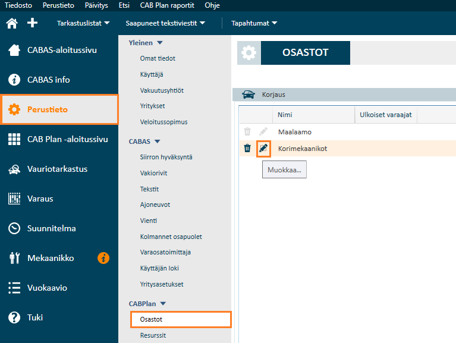Click the home icon in the toolbar

pyautogui.click(x=12, y=23)
